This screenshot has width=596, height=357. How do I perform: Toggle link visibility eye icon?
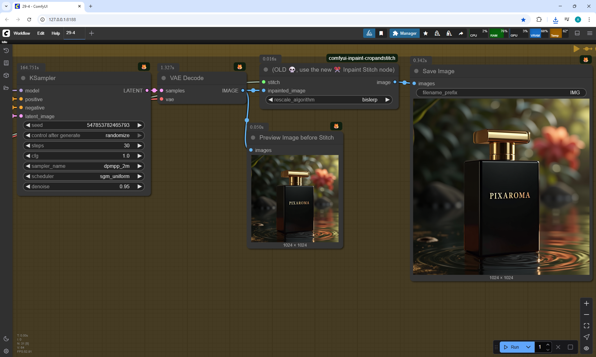[x=586, y=348]
